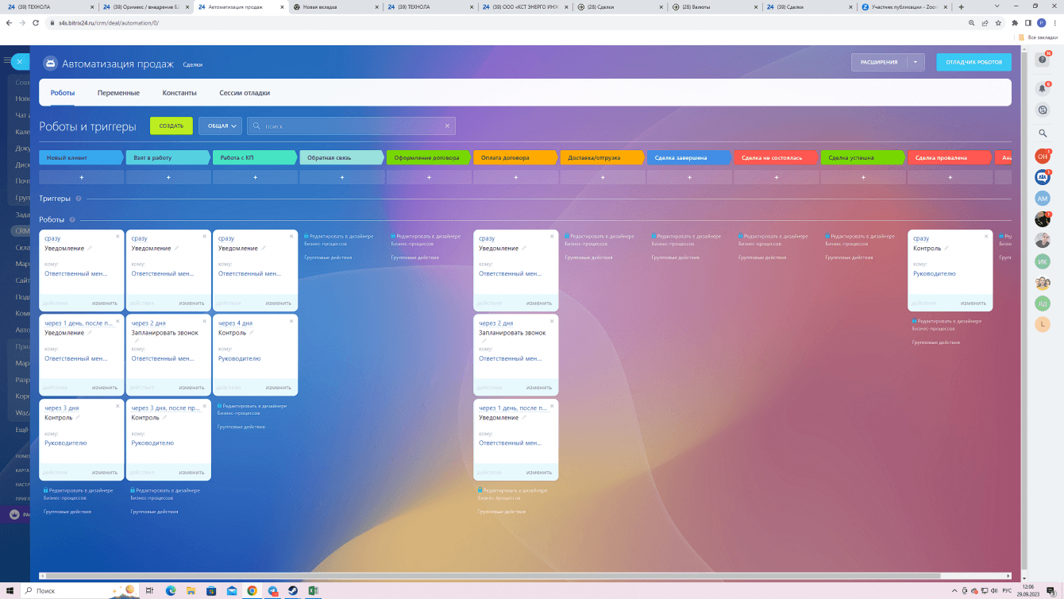Open Telegram from the taskbar

[272, 590]
